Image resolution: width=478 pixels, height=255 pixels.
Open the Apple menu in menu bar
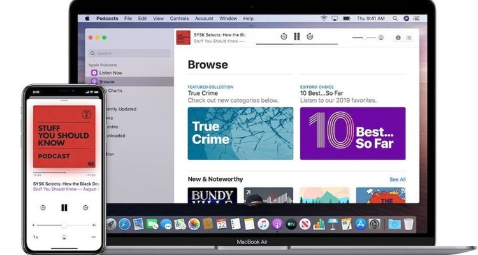(x=87, y=18)
